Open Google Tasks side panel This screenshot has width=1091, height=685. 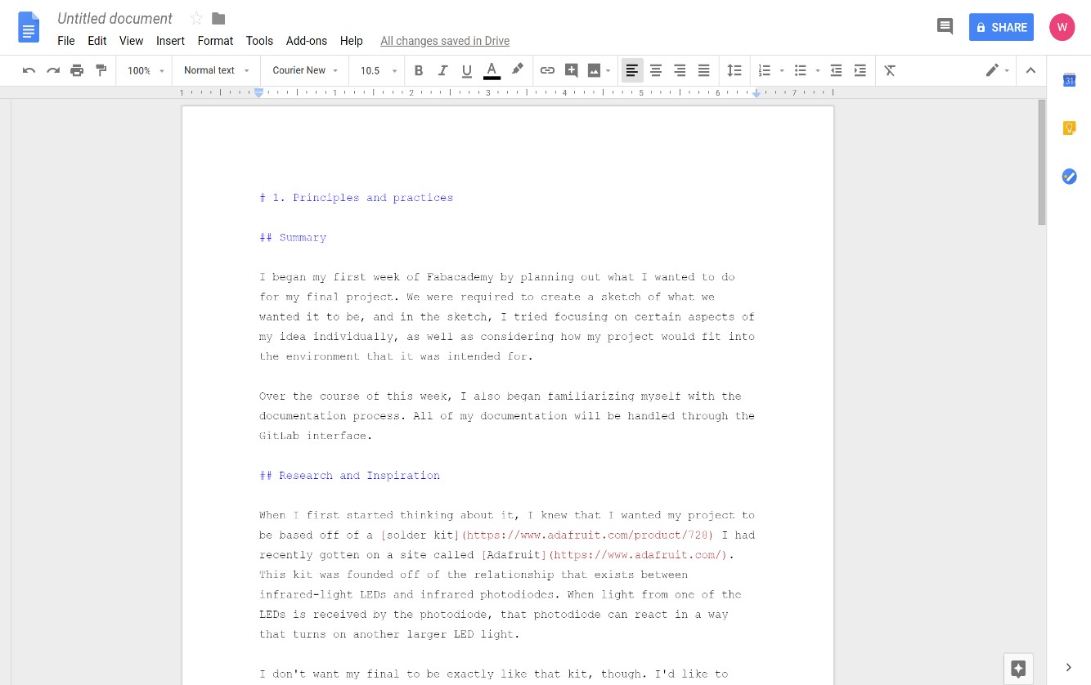[x=1069, y=176]
